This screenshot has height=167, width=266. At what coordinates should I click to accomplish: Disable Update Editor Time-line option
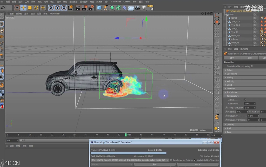tap(195, 160)
